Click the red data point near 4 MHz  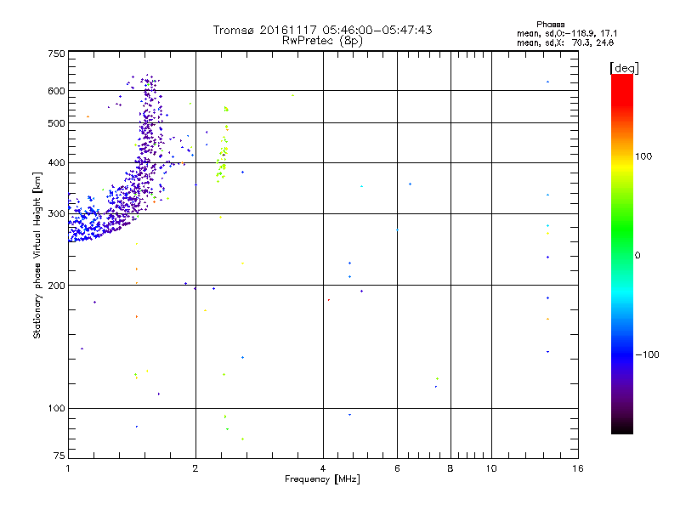[329, 300]
